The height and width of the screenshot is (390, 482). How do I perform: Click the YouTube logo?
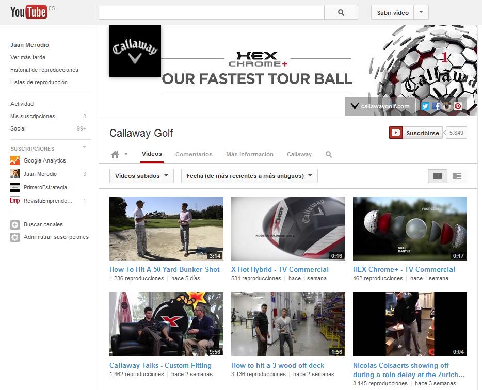[x=28, y=12]
